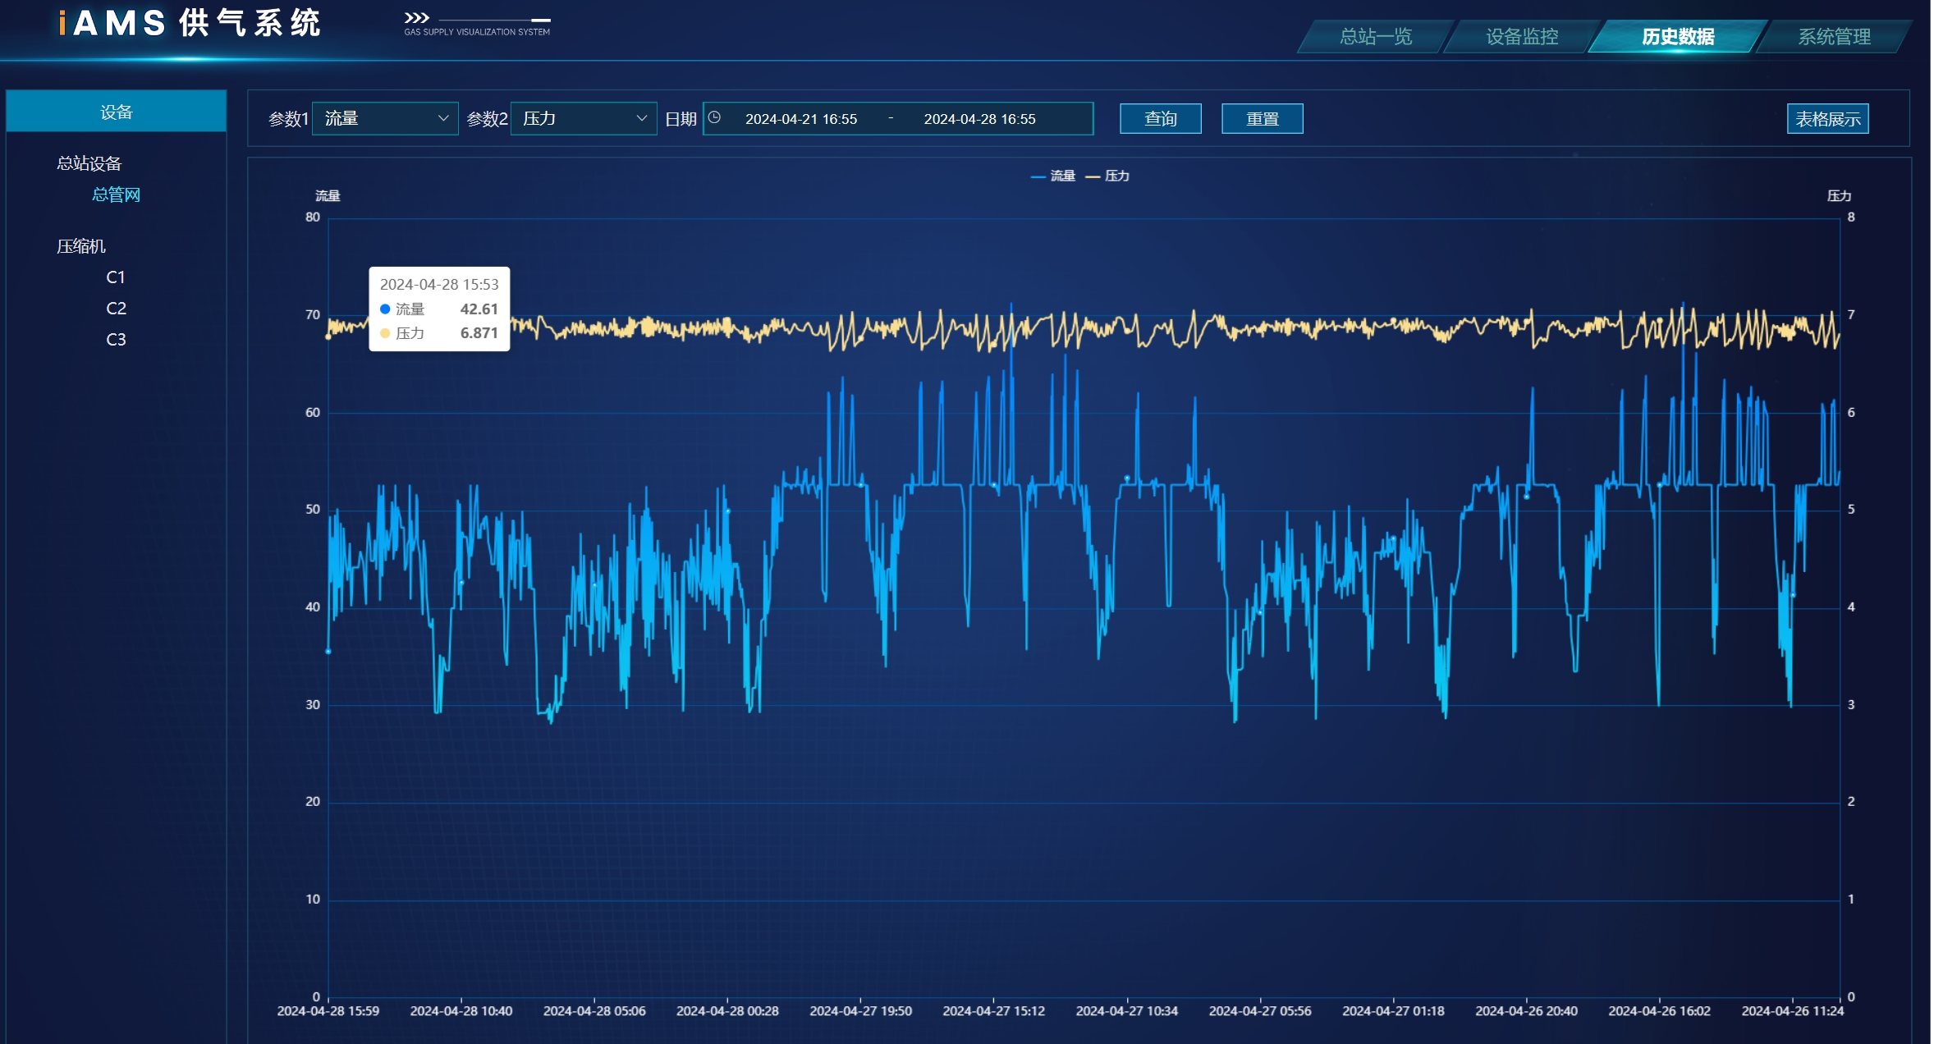Edit the end date 2024-04-28 16:55
This screenshot has width=1934, height=1044.
pos(979,119)
